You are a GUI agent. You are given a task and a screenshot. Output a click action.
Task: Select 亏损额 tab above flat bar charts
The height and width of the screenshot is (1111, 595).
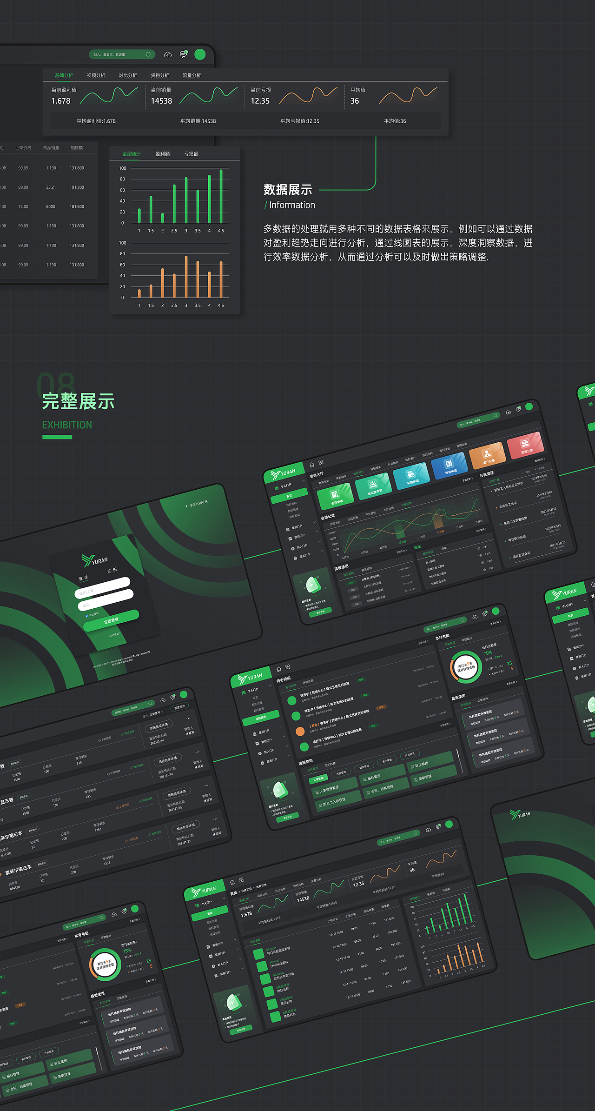coord(191,154)
